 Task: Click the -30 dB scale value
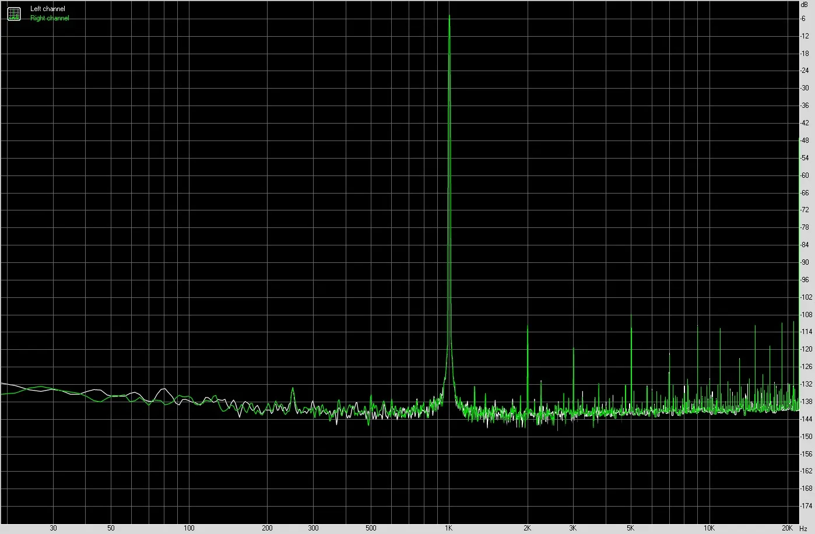click(x=805, y=88)
